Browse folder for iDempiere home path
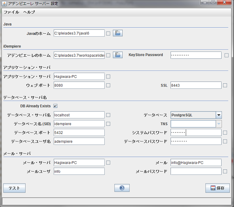 pos(118,55)
